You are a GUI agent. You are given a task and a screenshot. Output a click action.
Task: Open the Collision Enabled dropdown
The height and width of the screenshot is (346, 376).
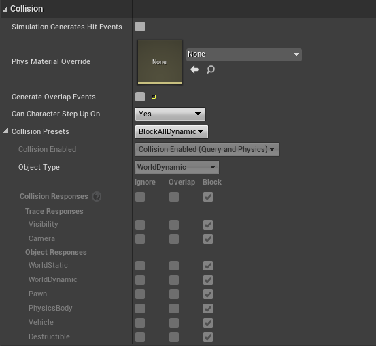point(207,149)
